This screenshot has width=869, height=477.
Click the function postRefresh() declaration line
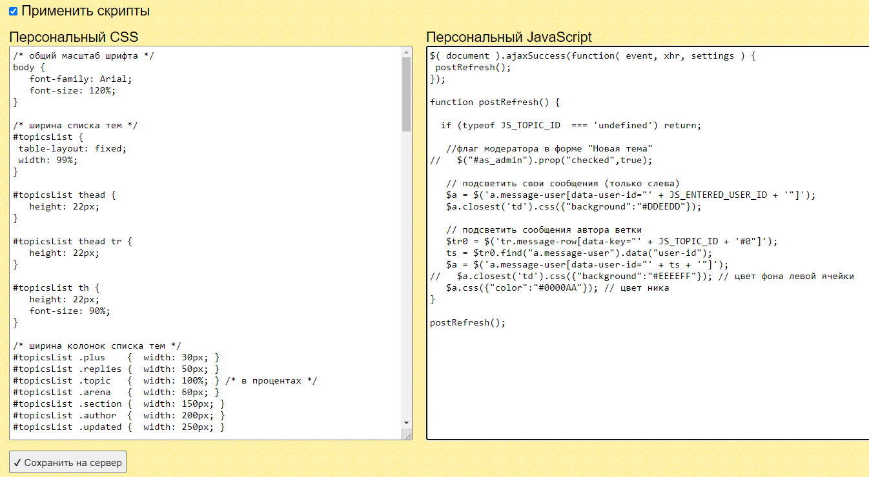[495, 102]
